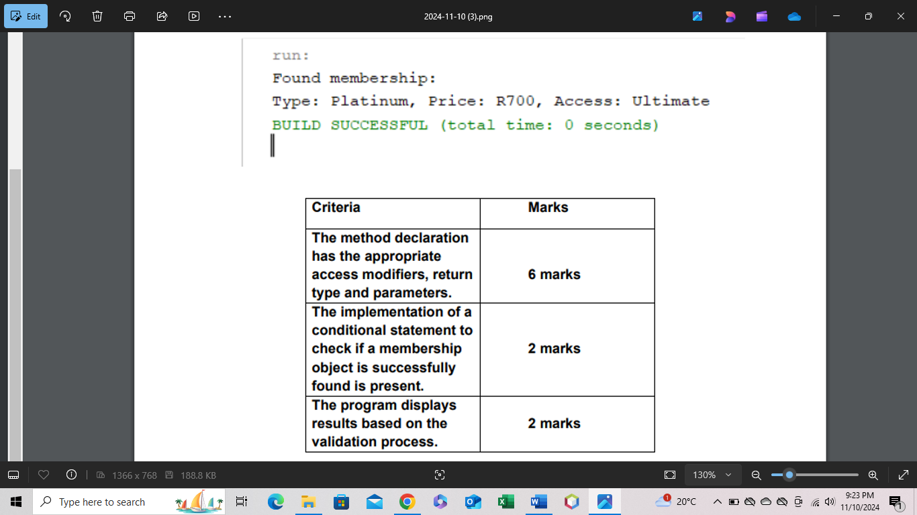Click the Edit image button
This screenshot has height=515, width=917.
click(26, 16)
